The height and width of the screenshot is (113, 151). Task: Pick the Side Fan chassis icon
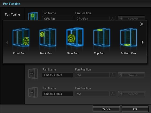tap(75, 37)
